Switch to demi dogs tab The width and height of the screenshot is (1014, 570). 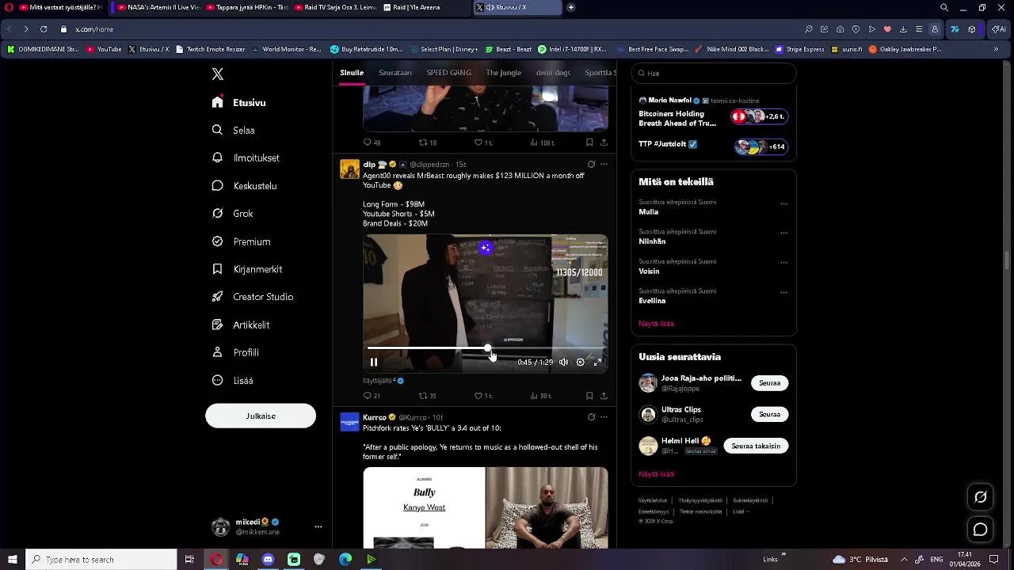[553, 73]
